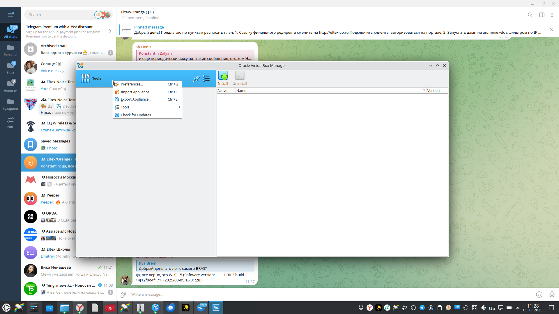Open chat options three-dot menu

point(552,15)
